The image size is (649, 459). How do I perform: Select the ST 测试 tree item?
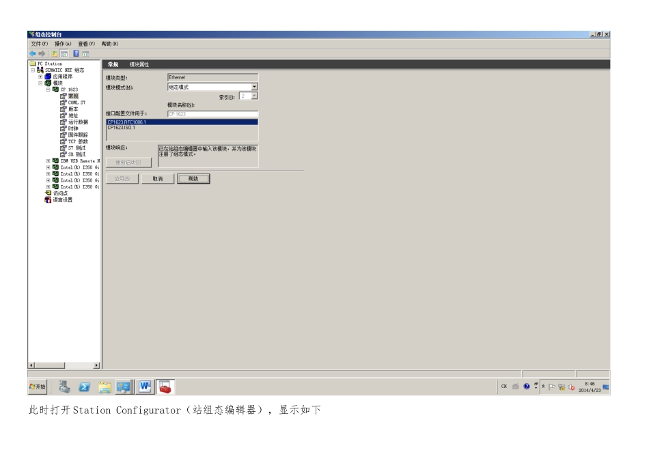pos(77,148)
